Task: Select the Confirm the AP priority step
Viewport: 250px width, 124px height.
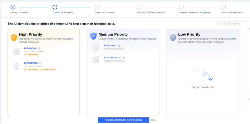Action: point(55,7)
